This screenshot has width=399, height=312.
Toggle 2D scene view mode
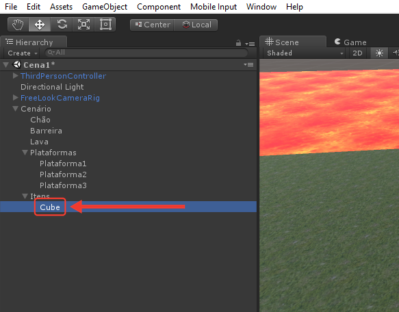357,53
